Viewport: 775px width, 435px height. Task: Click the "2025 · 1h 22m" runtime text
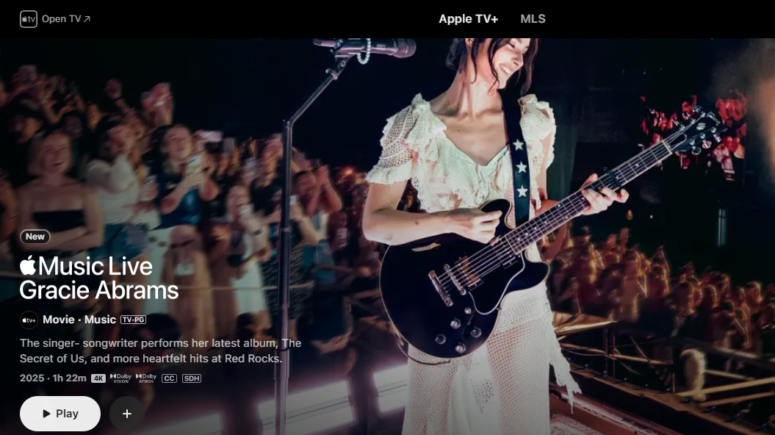[x=53, y=378]
